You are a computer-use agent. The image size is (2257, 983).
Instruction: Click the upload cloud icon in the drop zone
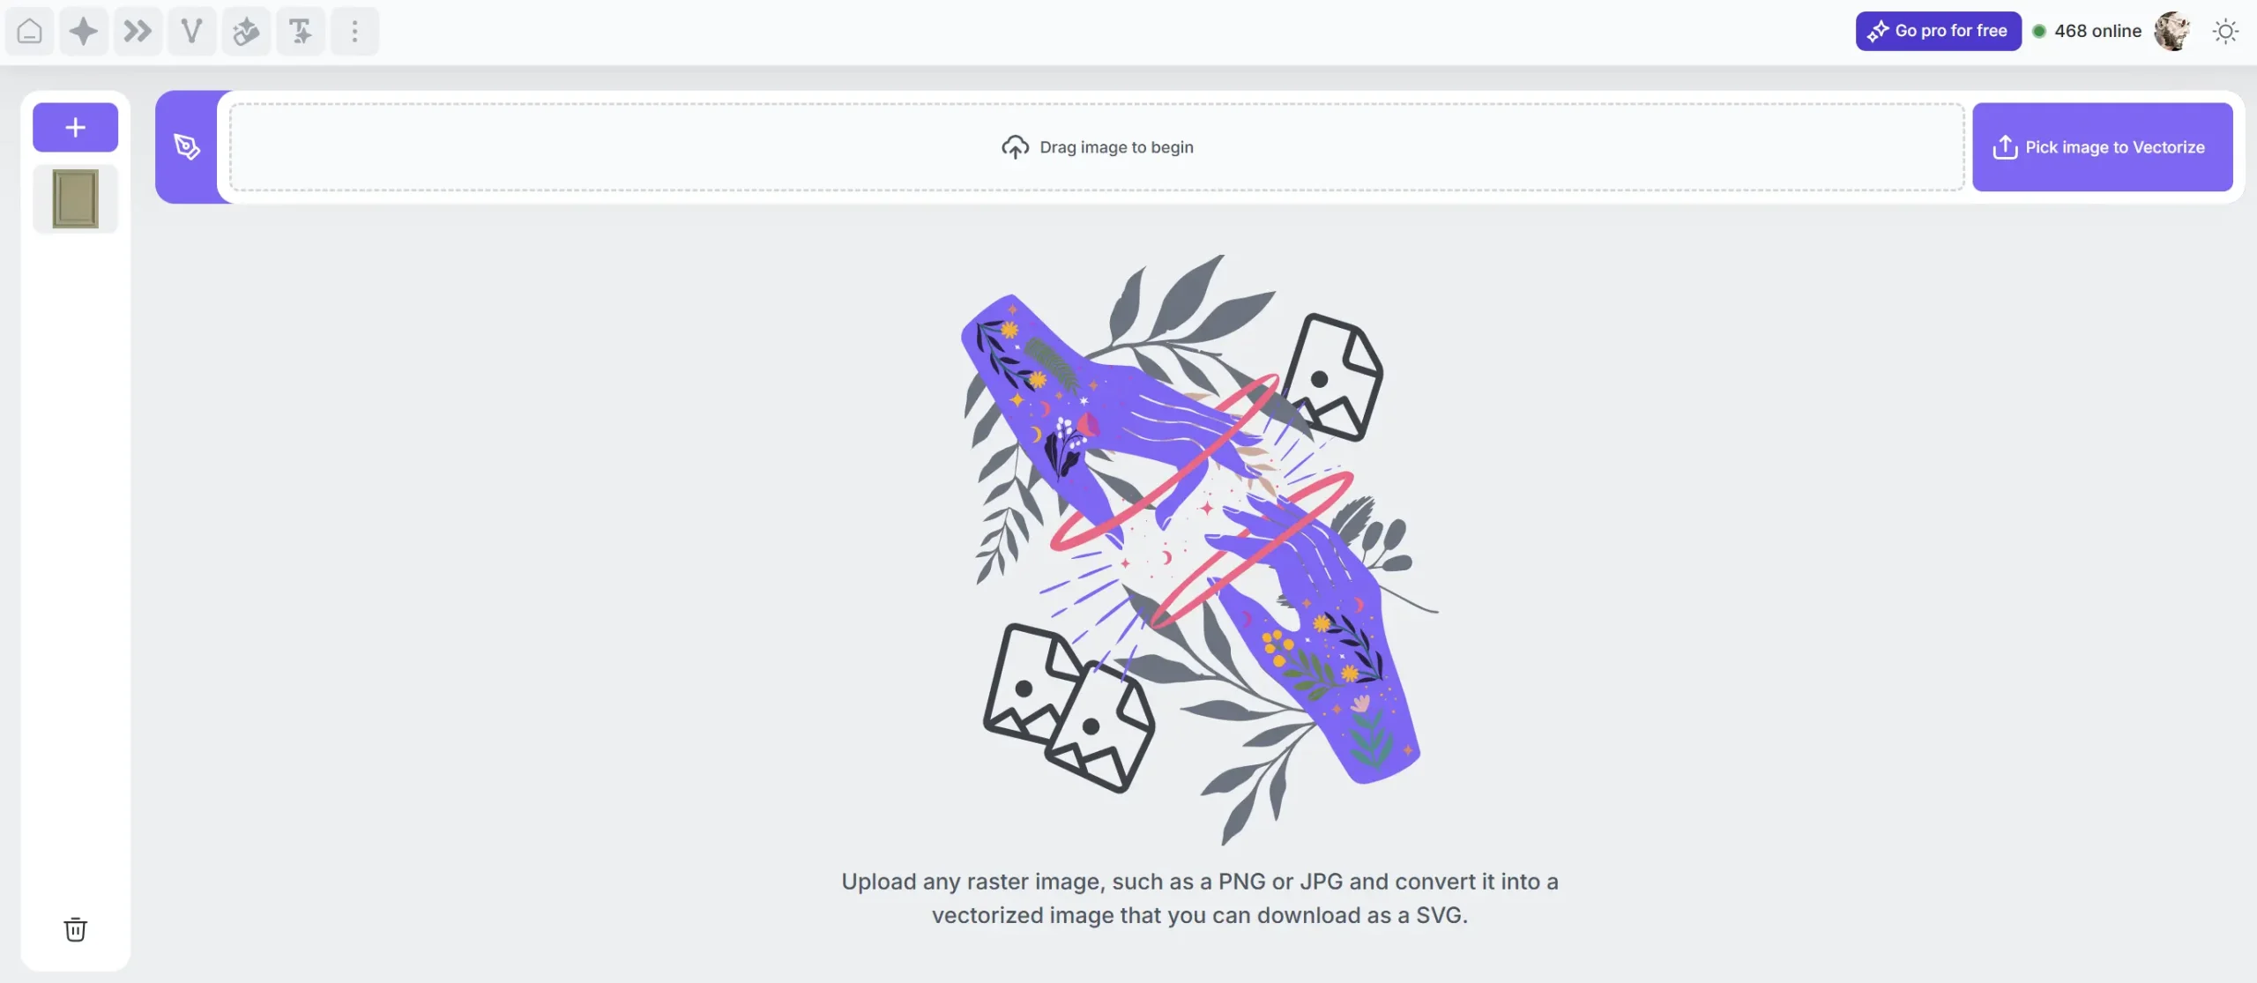pos(1015,146)
